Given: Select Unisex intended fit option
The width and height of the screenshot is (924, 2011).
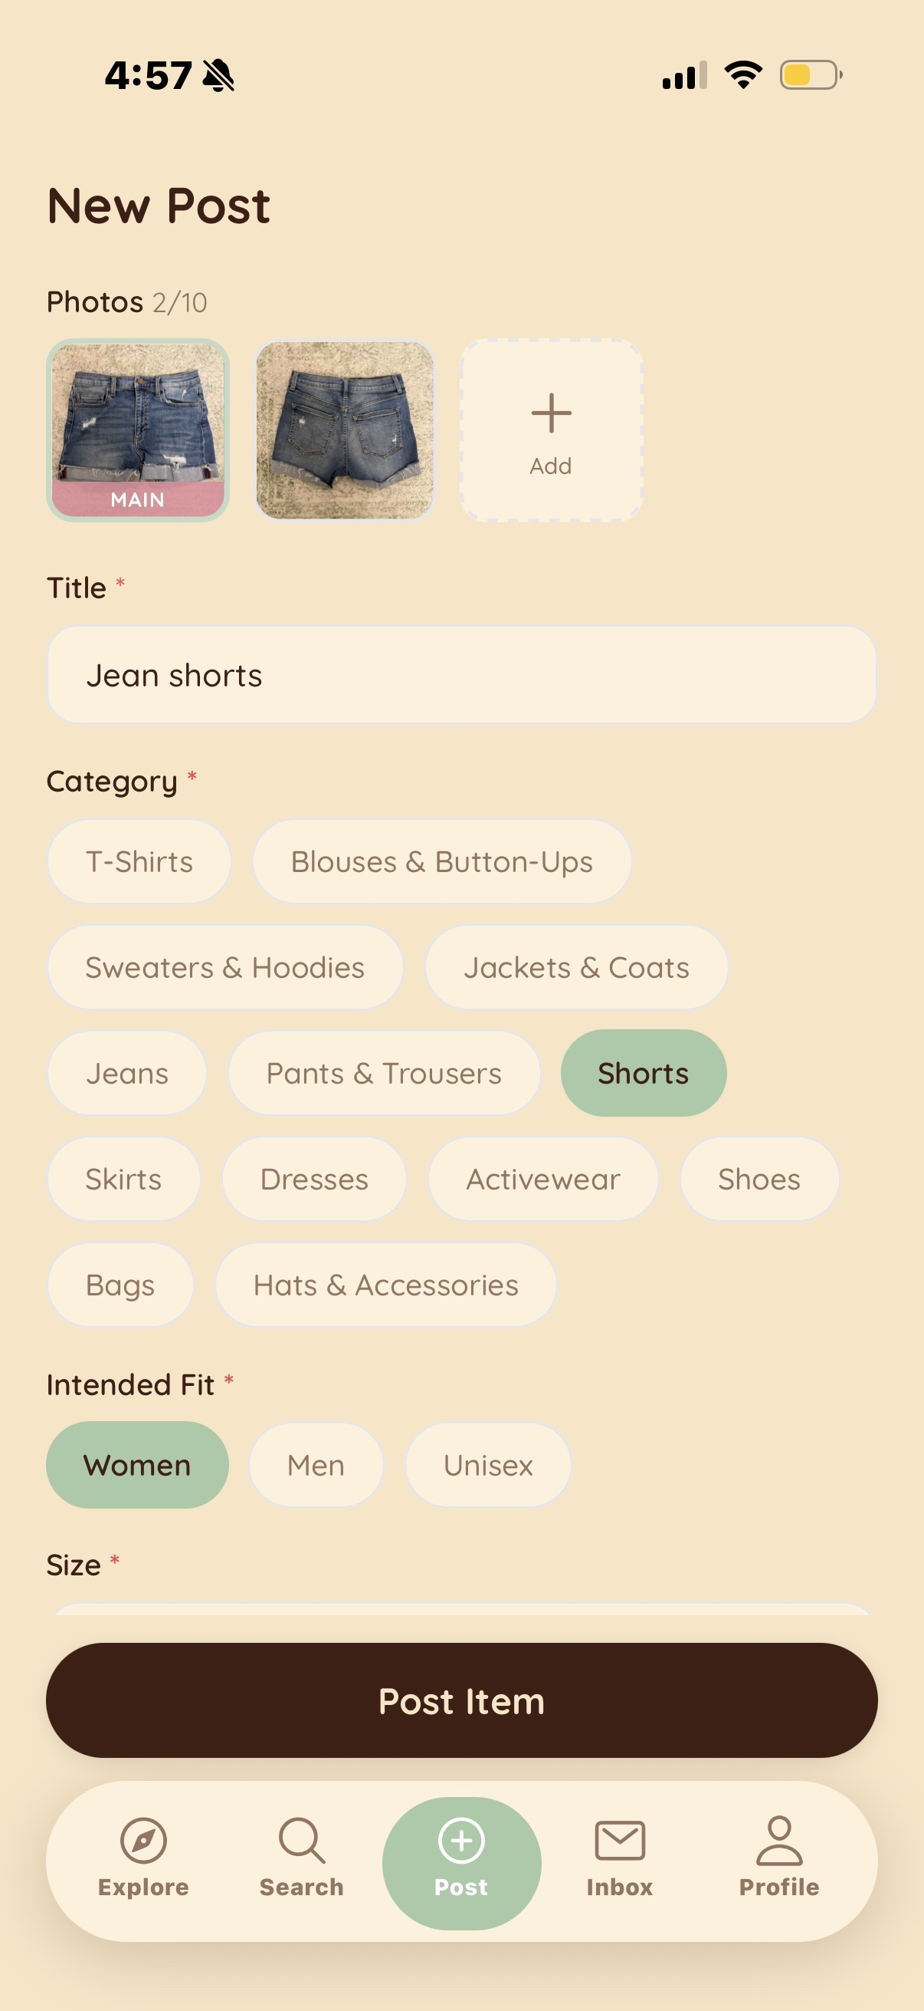Looking at the screenshot, I should coord(488,1465).
